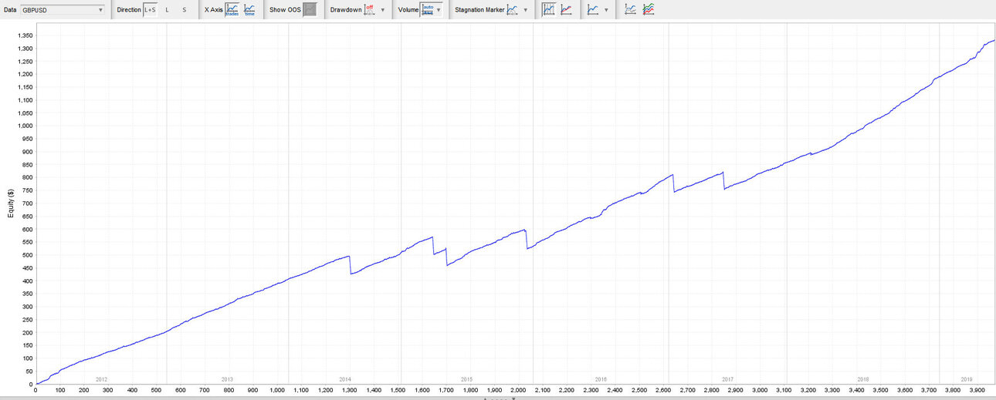Expand the Volume options arrow

coord(439,10)
